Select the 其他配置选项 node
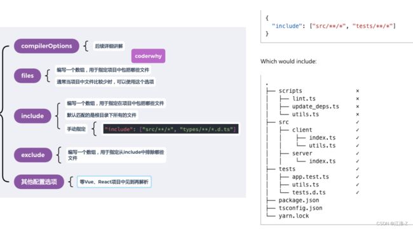The width and height of the screenshot is (413, 229). 39,182
